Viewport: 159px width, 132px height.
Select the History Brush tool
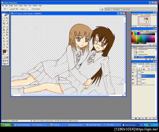7,30
